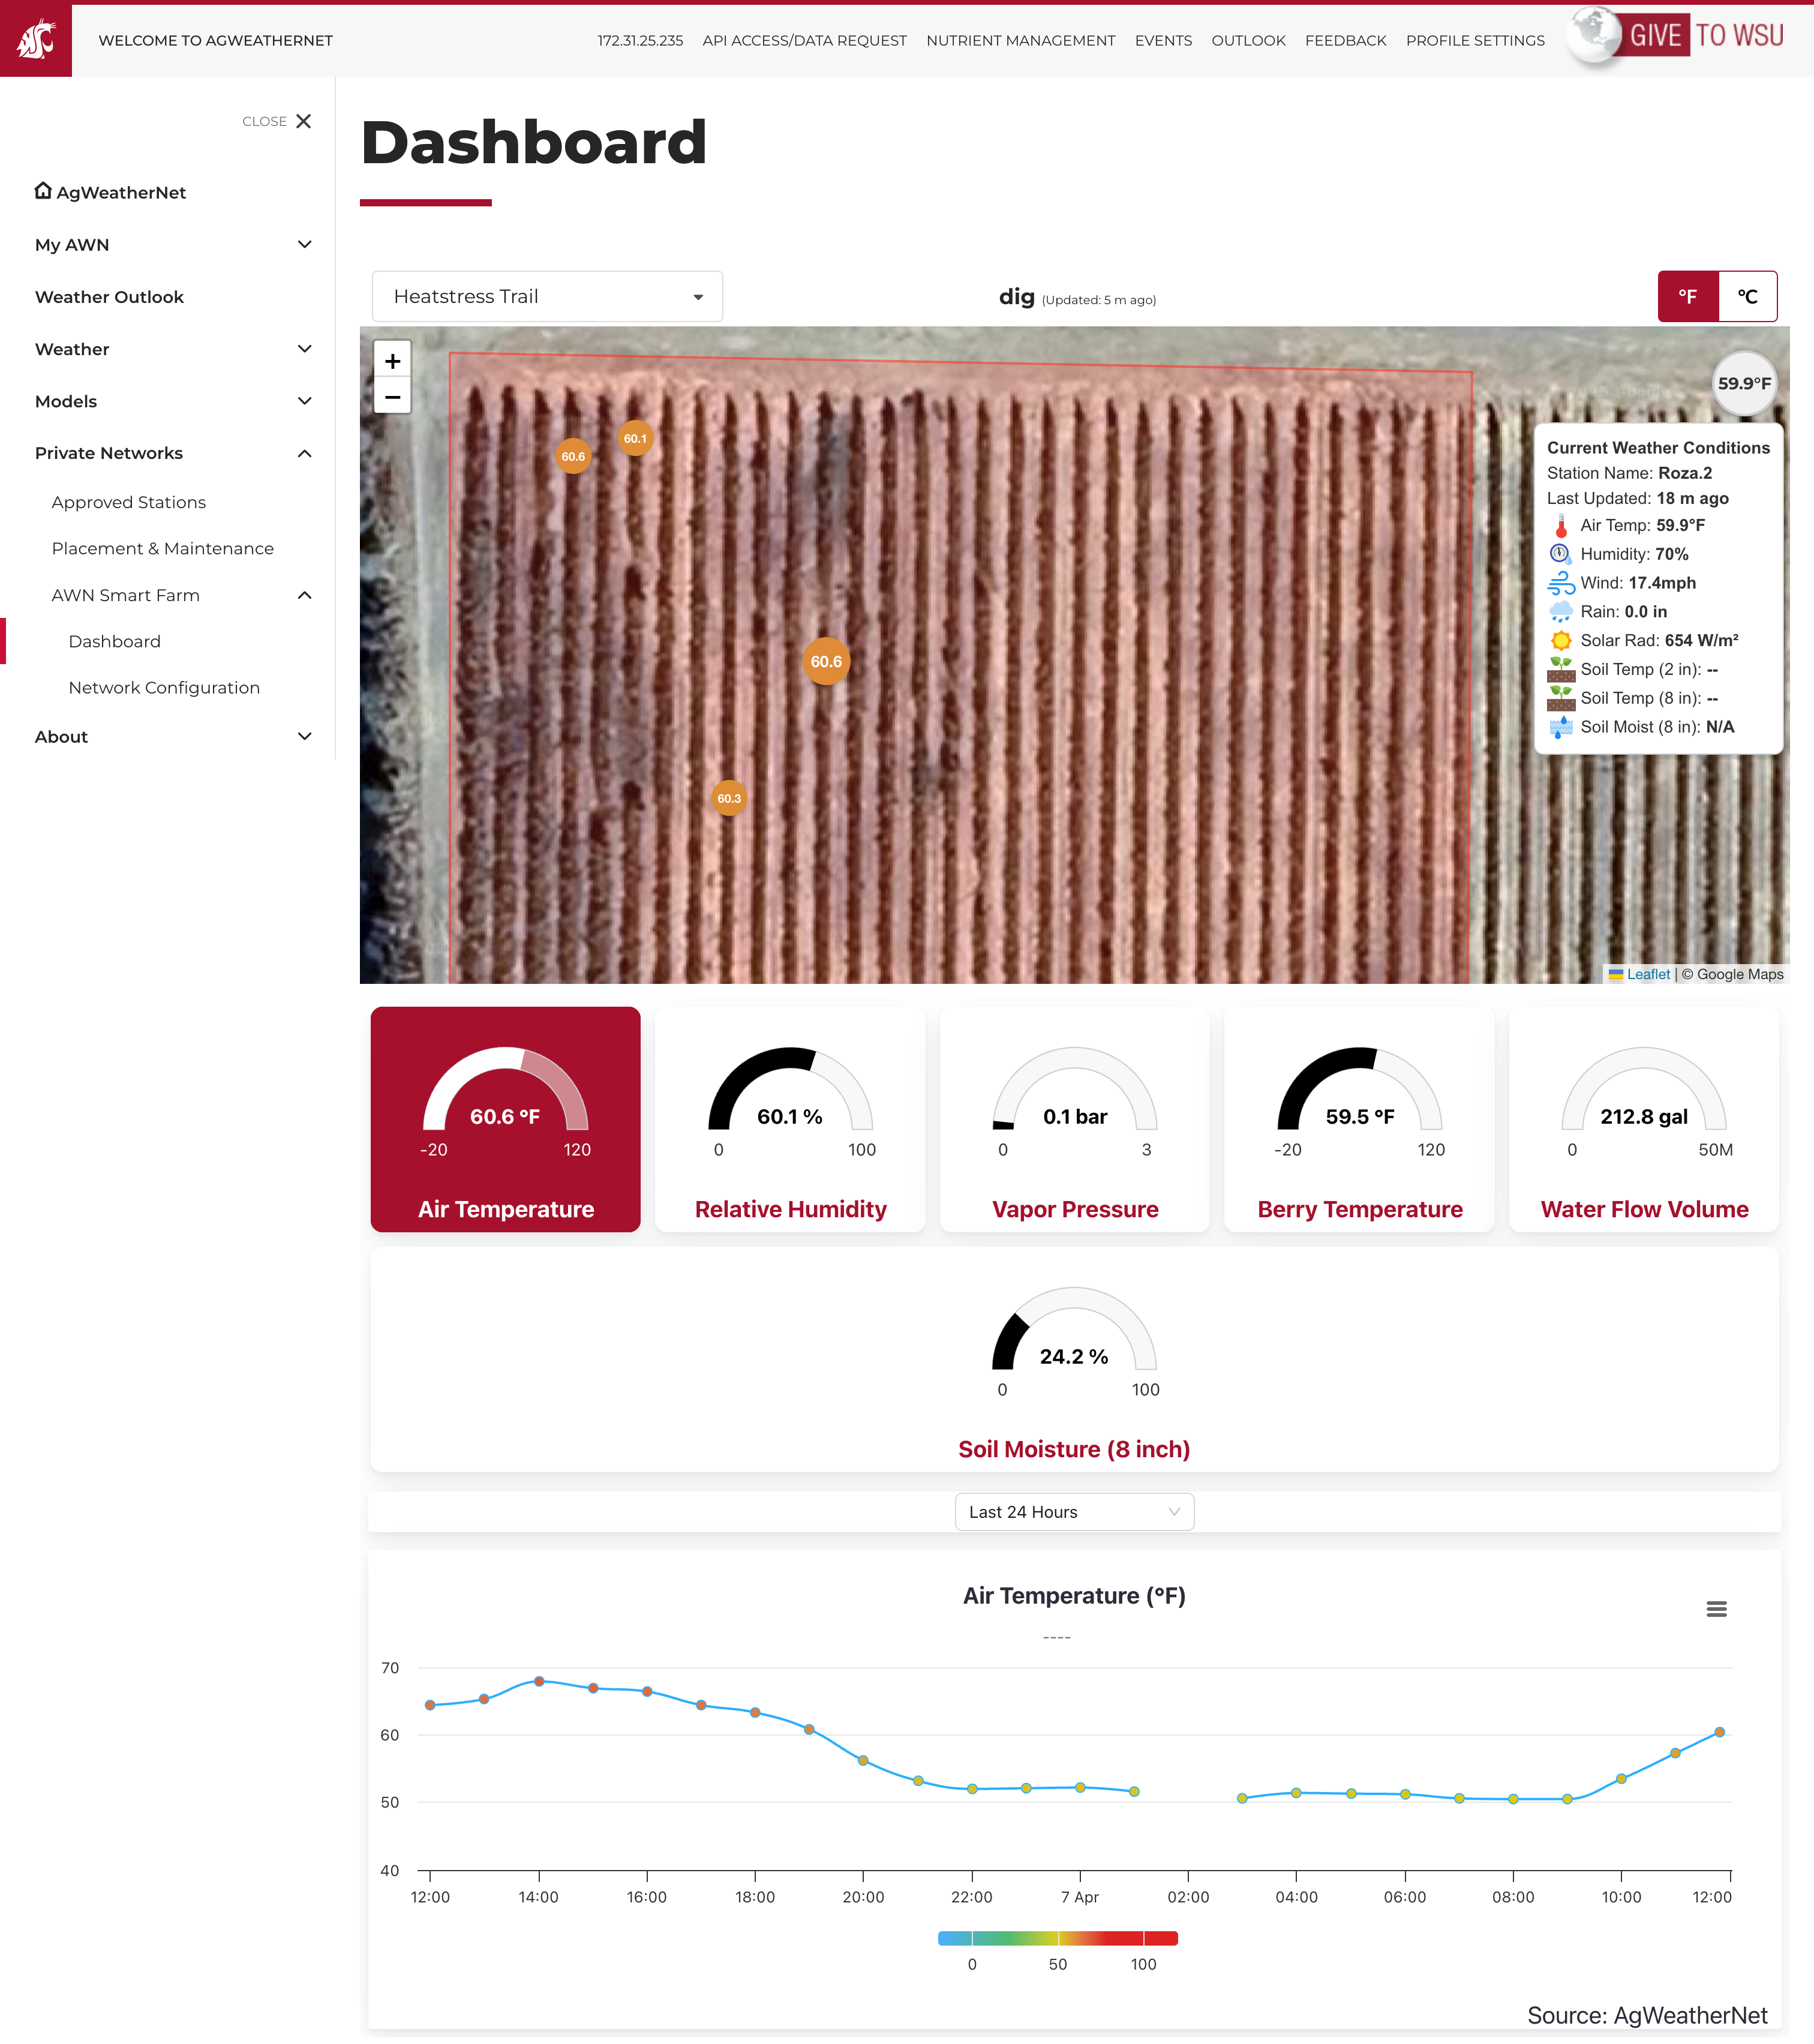
Task: Click the small 60.6 marker beside 60.1
Action: [573, 456]
